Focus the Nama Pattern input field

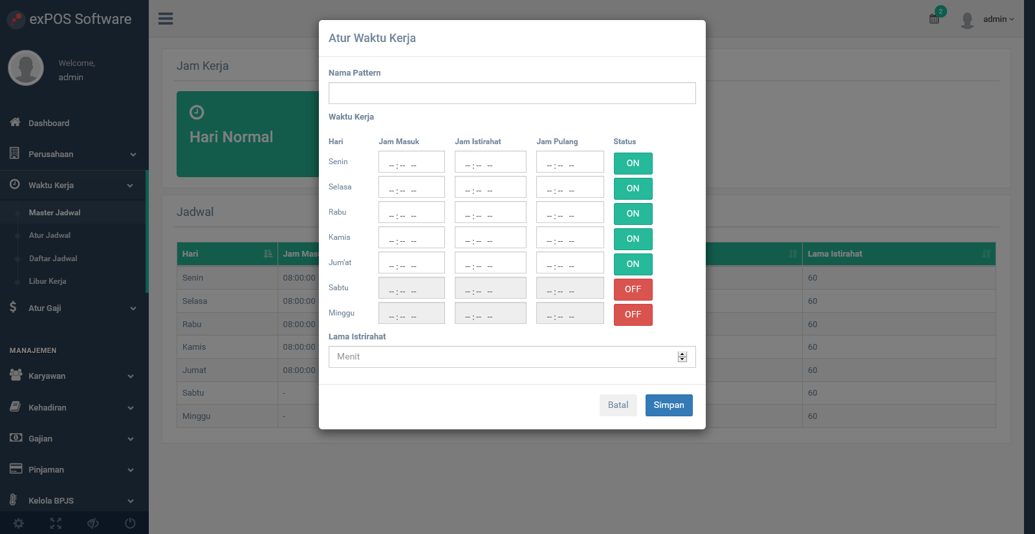point(512,93)
